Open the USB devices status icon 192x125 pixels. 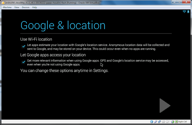(155, 122)
